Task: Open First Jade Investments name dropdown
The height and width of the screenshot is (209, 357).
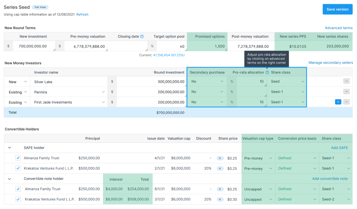Action: tap(69, 102)
